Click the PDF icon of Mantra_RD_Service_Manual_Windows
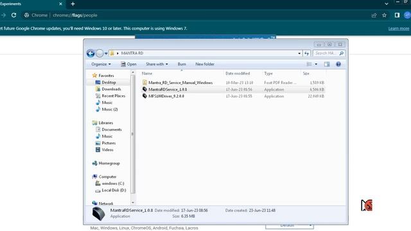This screenshot has height=231, width=411. pyautogui.click(x=144, y=83)
